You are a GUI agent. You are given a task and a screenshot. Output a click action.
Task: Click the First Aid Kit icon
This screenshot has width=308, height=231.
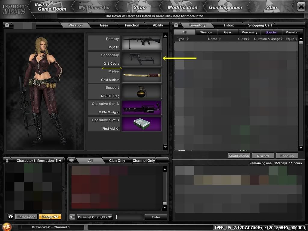(x=142, y=124)
